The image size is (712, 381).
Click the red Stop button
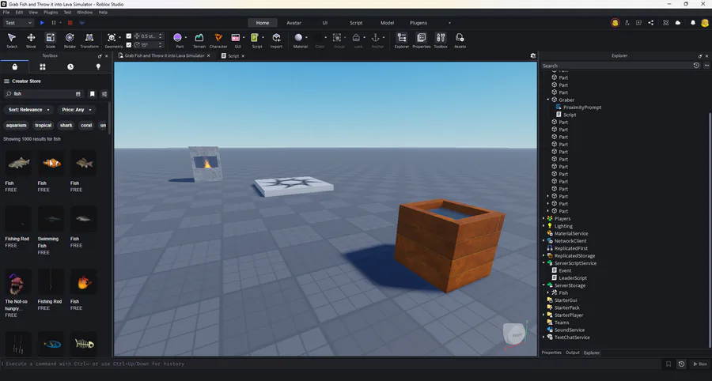point(70,23)
